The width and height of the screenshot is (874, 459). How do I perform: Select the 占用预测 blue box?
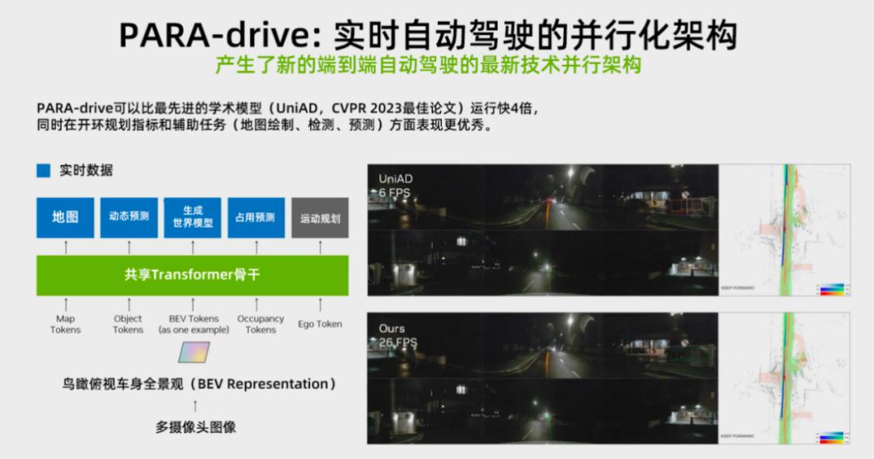256,218
